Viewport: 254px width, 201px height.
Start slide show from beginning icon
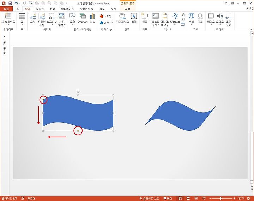(31, 3)
